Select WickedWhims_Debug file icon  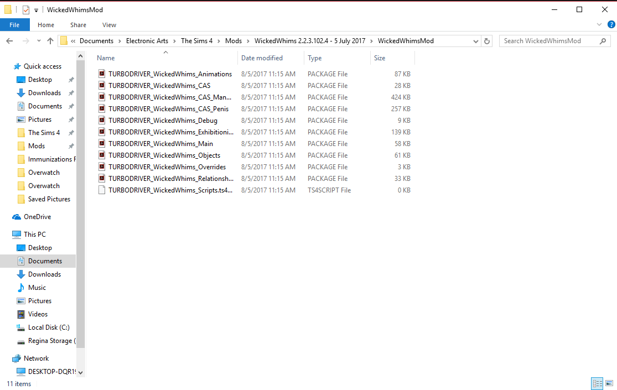102,120
